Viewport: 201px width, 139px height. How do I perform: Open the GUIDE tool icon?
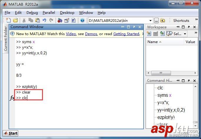67,20
